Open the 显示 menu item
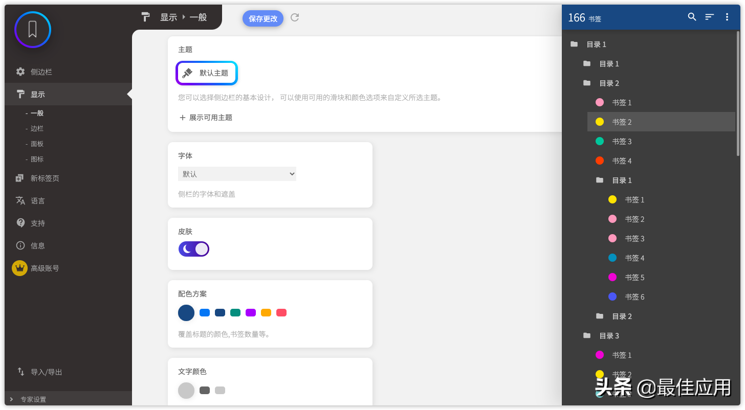The image size is (745, 410). (69, 94)
